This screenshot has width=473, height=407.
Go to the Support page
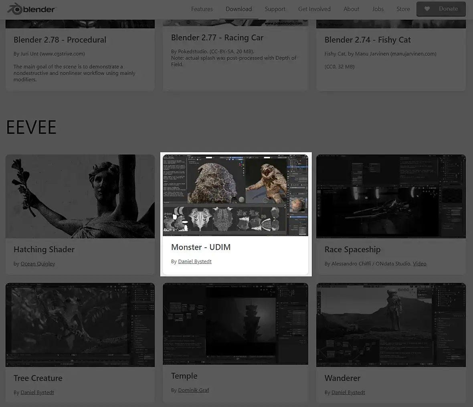275,9
